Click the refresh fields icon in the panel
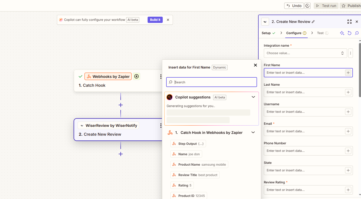This screenshot has height=199, width=361. click(350, 33)
